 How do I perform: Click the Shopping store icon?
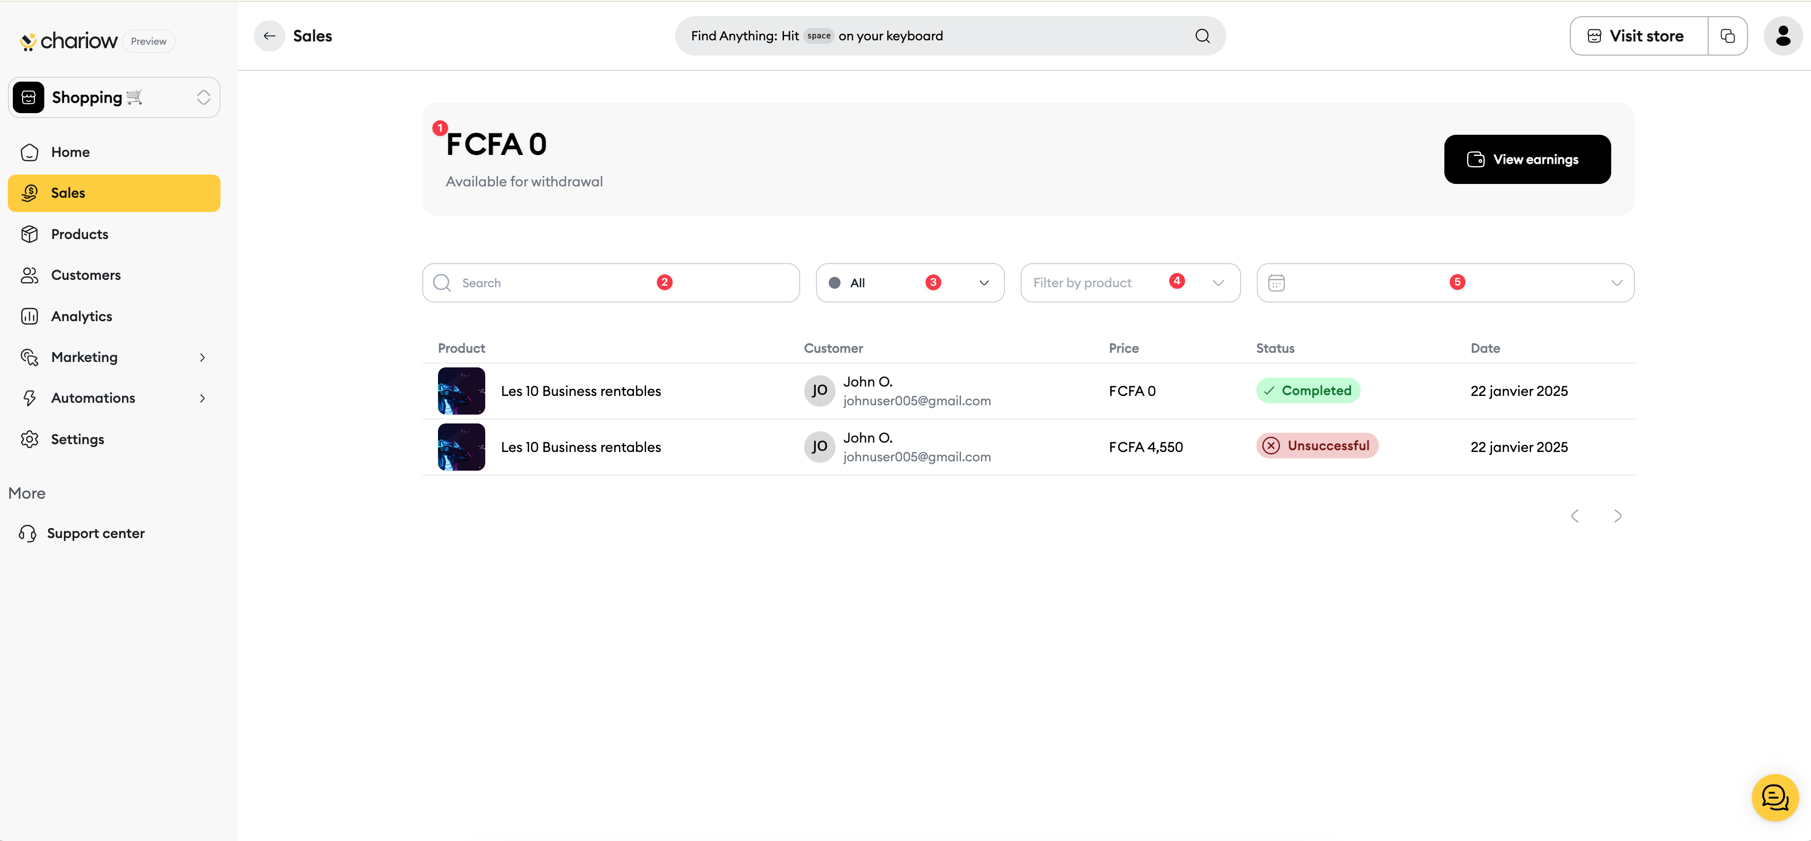29,98
